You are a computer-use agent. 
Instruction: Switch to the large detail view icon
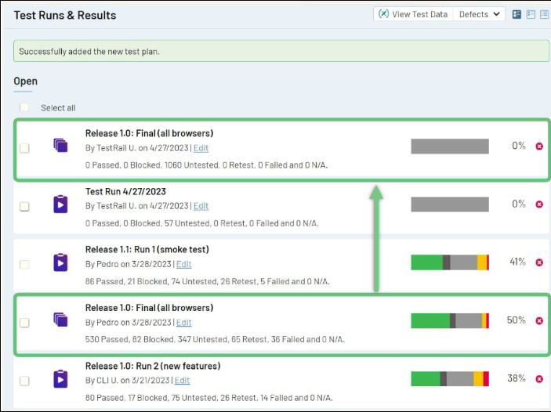tap(517, 14)
